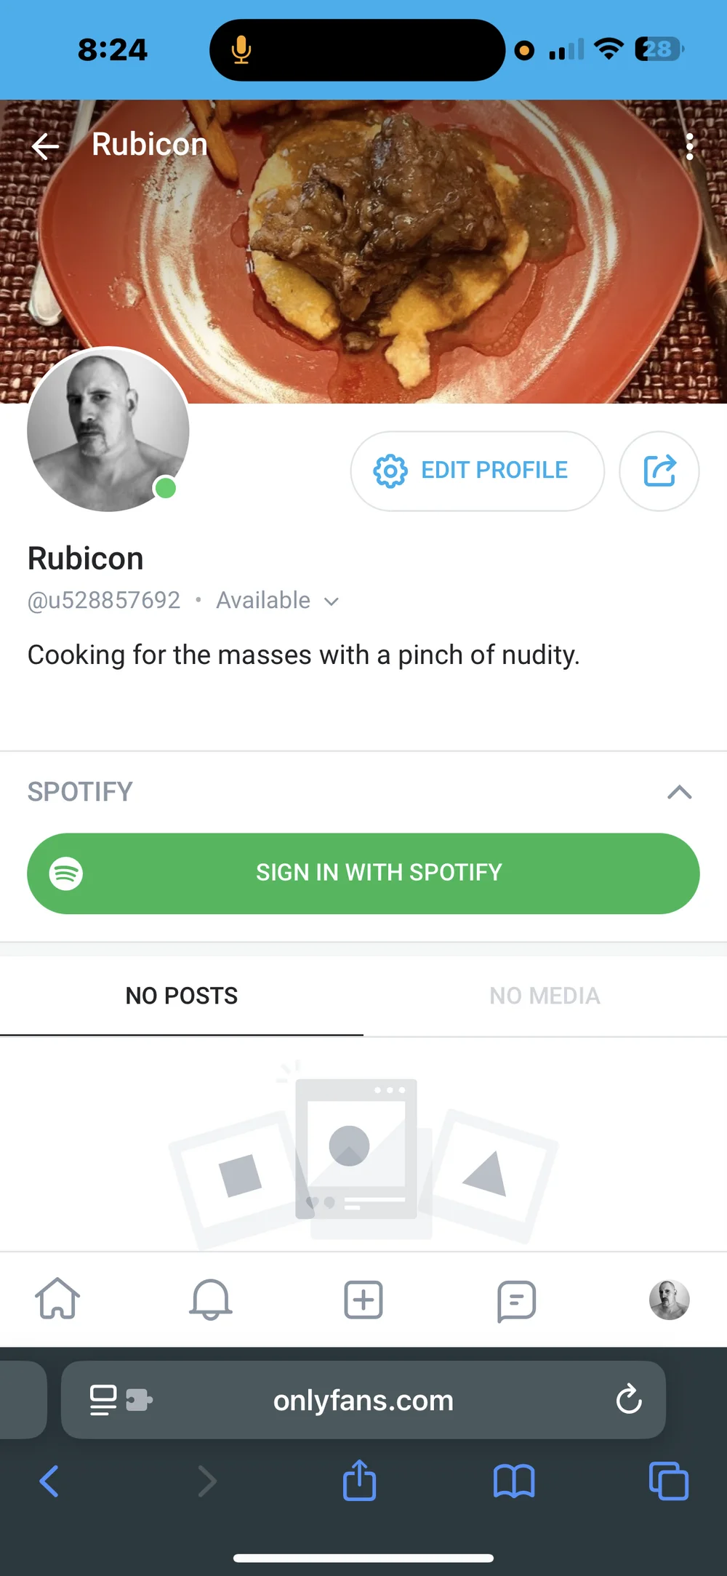Go to the Home feed icon
The width and height of the screenshot is (727, 1576).
point(57,1299)
